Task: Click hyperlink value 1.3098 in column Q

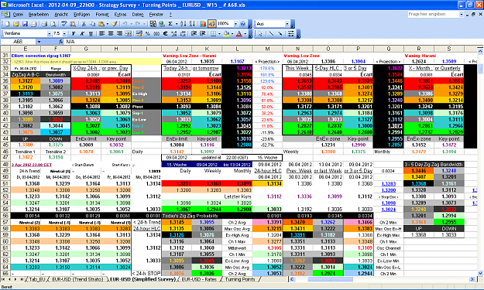Action: pyautogui.click(x=389, y=203)
